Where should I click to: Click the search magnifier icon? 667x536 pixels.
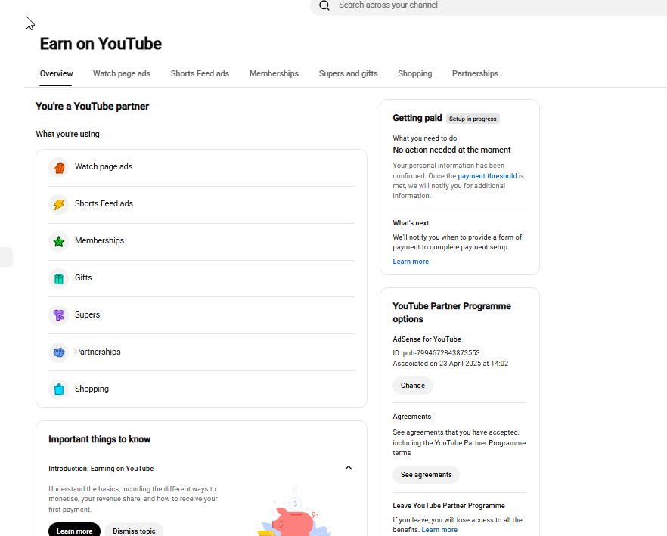tap(324, 5)
